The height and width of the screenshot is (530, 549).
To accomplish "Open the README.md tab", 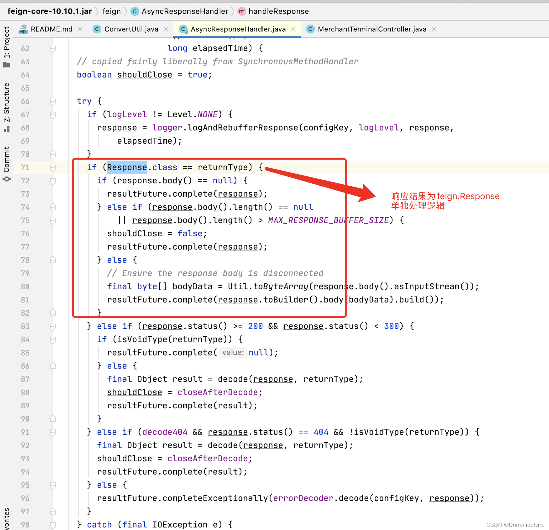I will [51, 29].
